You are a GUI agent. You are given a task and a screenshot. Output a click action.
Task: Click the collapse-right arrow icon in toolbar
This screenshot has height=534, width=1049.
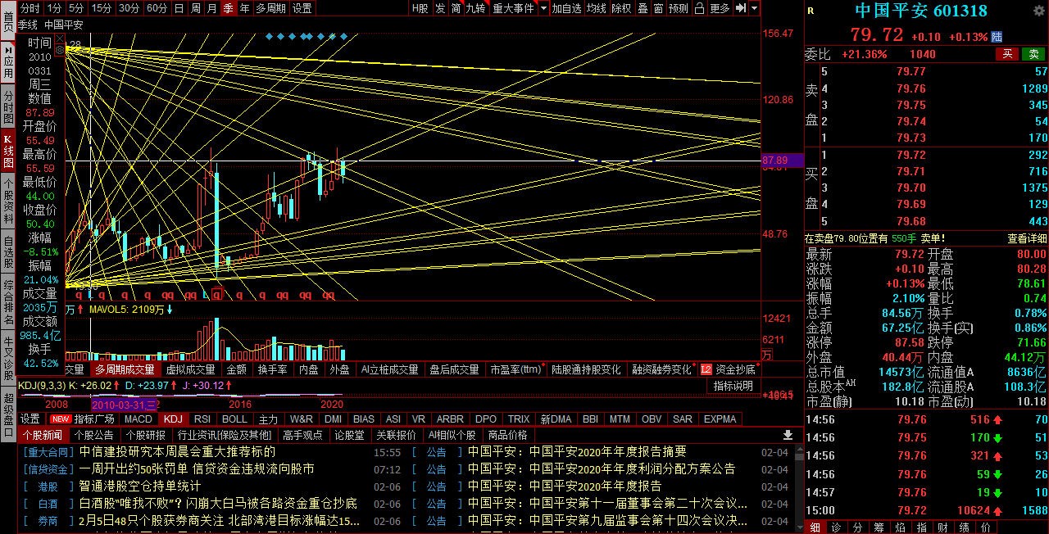coord(740,8)
